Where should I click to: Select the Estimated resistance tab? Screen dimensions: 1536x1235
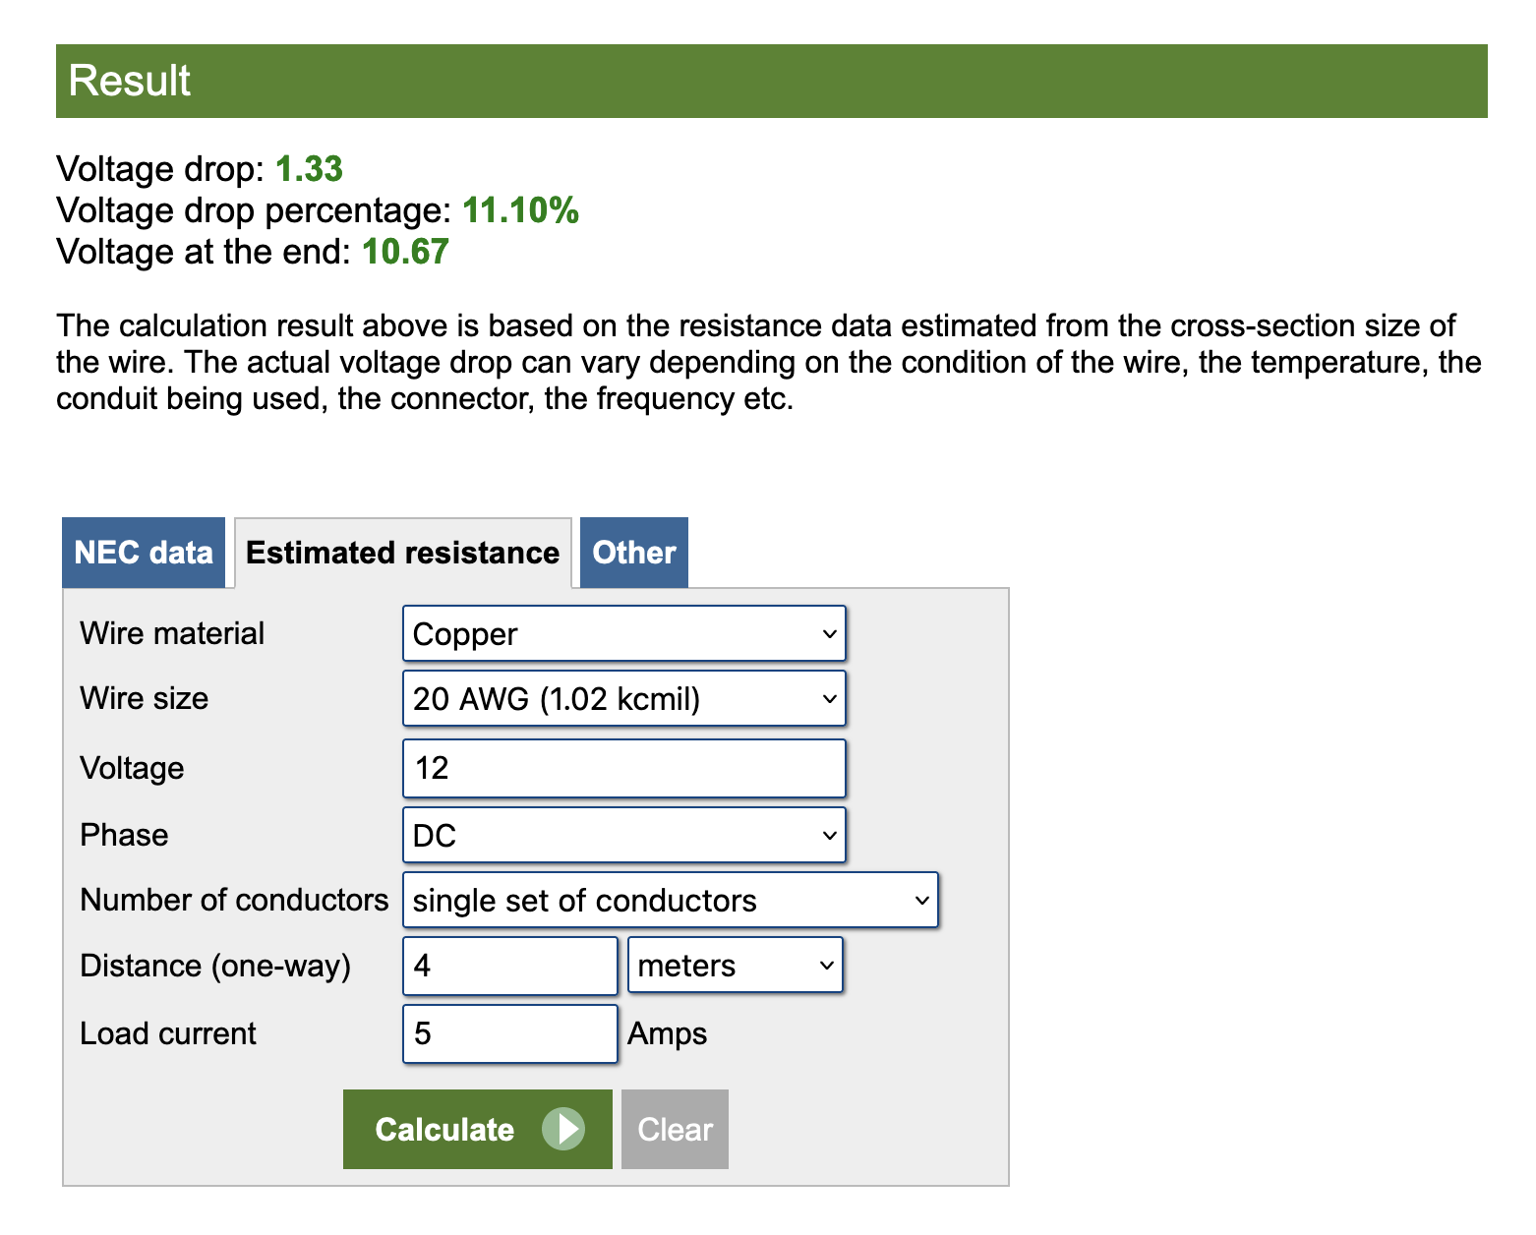click(402, 553)
